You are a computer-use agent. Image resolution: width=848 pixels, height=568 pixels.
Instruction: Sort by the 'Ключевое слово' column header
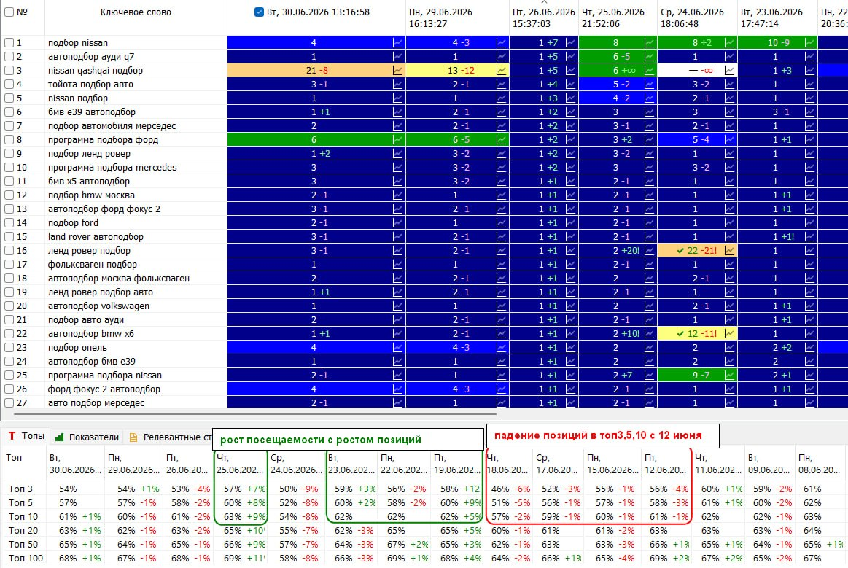pyautogui.click(x=136, y=12)
